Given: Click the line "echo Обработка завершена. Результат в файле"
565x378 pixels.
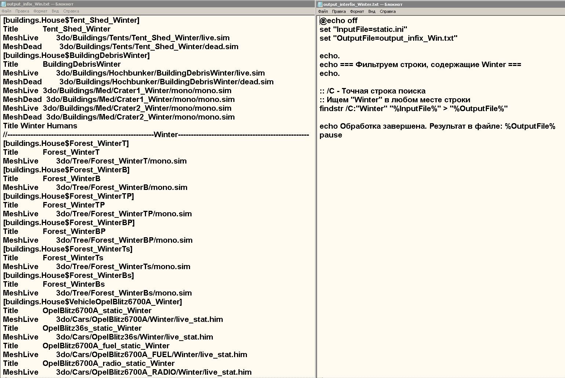Looking at the screenshot, I should pos(437,126).
